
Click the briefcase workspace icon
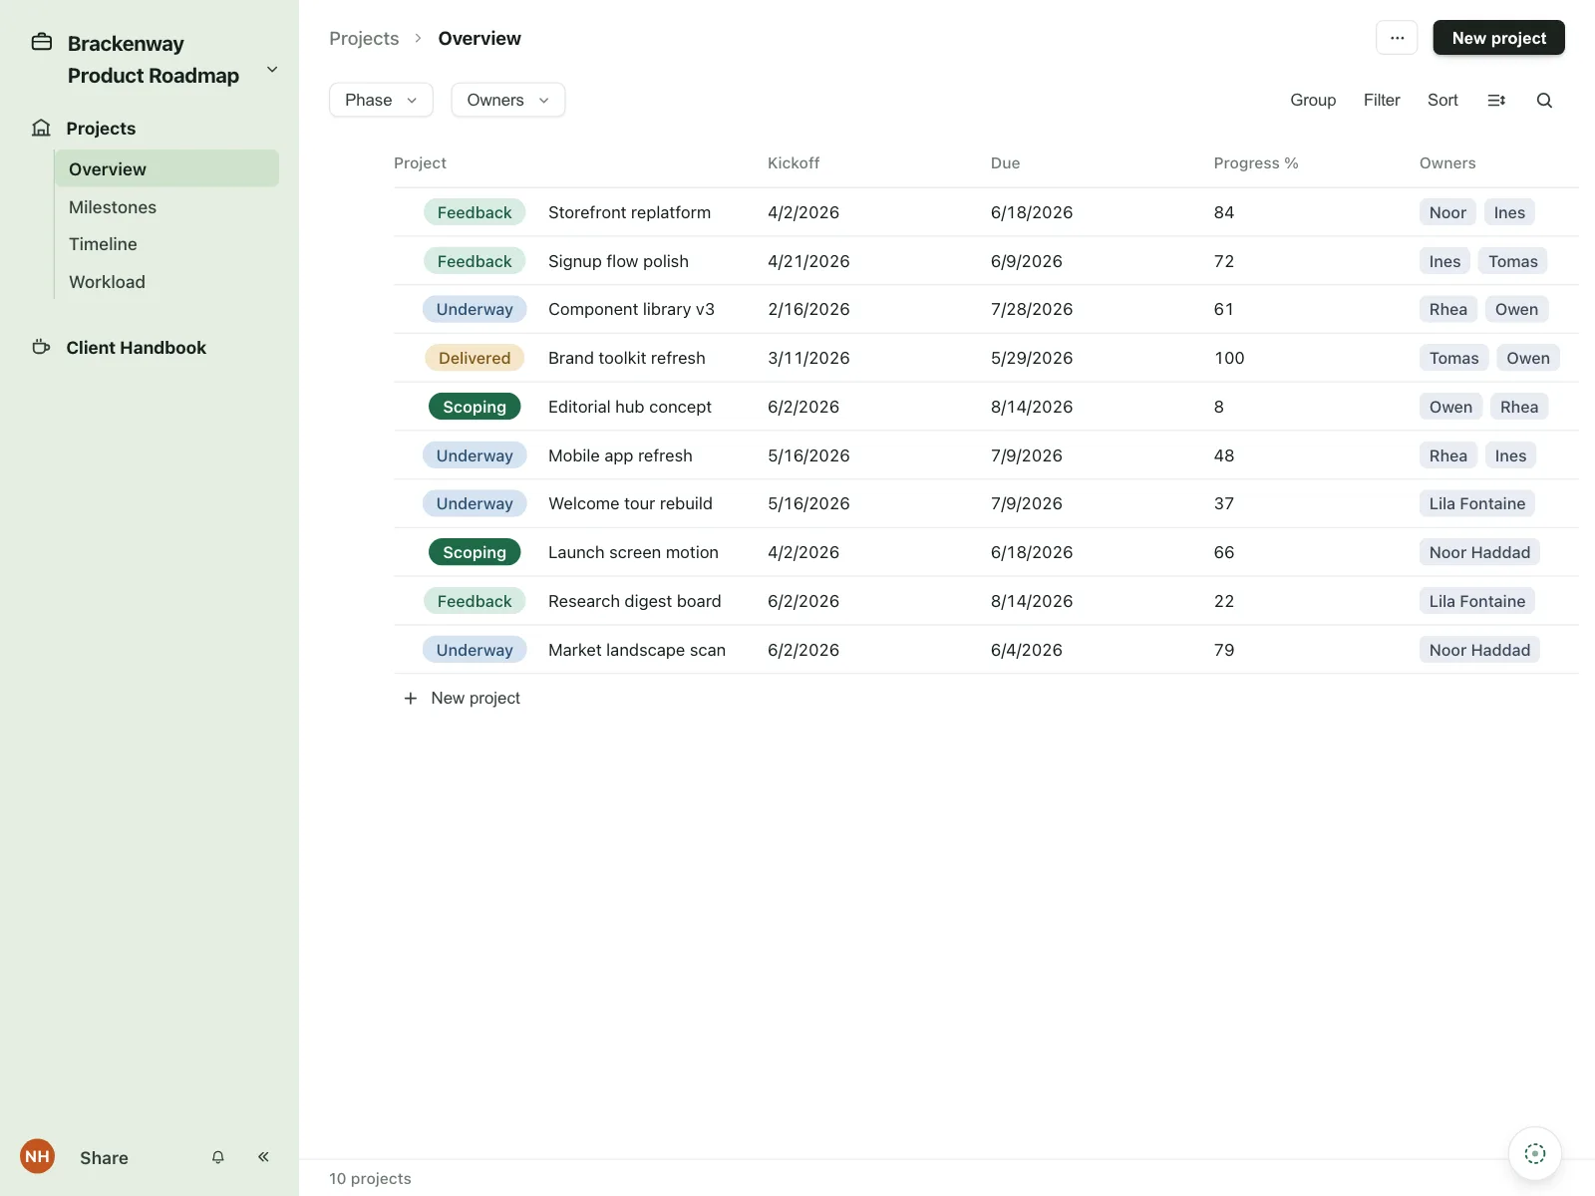pos(42,42)
